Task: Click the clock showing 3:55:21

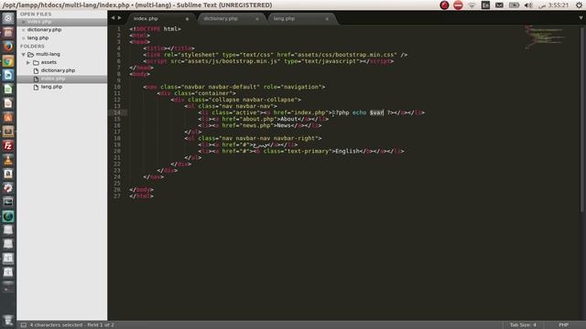Action: coord(558,5)
